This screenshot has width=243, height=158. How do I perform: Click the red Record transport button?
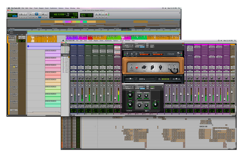(x=106, y=14)
